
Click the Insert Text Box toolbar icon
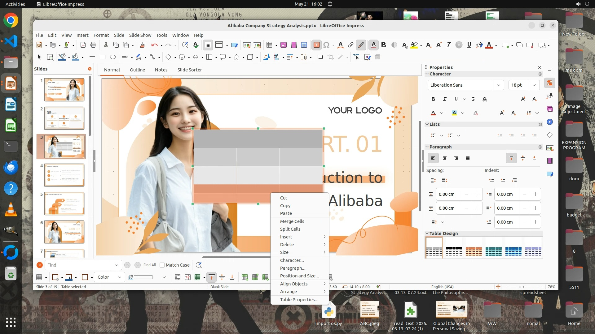316,45
